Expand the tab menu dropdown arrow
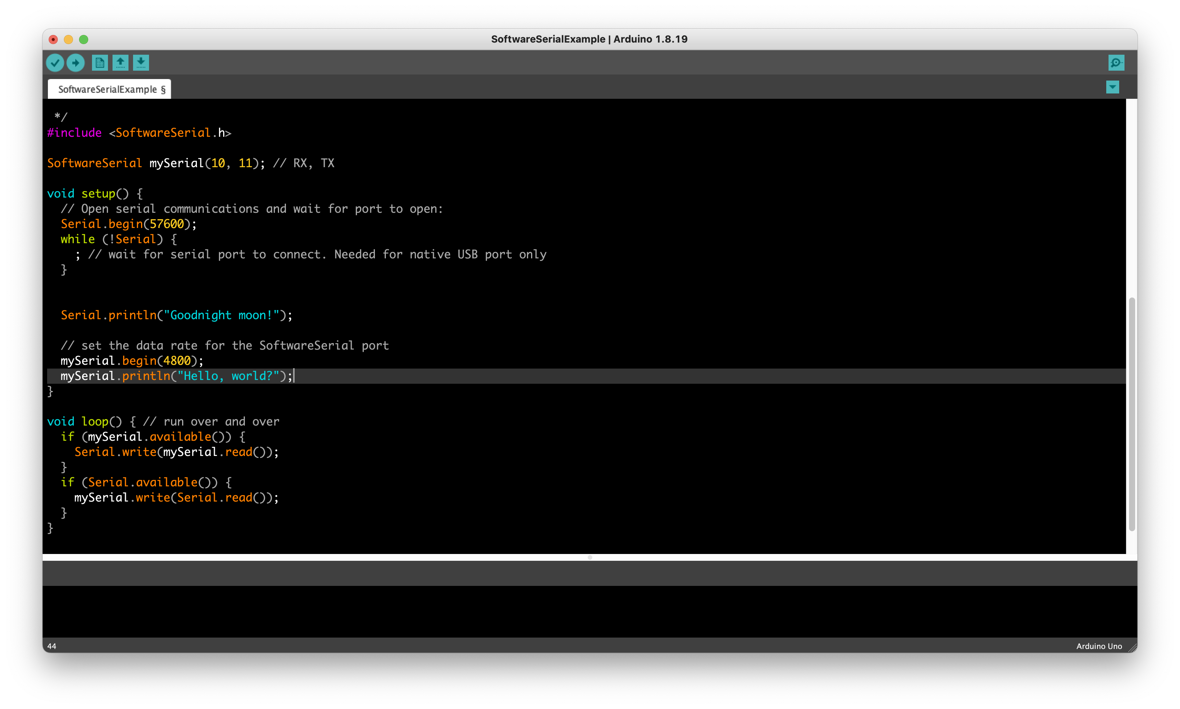 (x=1112, y=87)
